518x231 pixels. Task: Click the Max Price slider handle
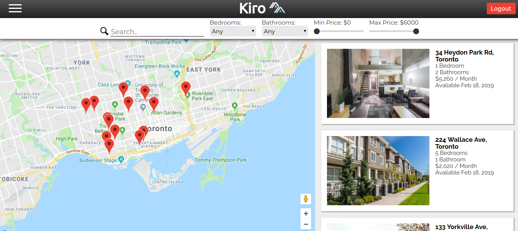tap(416, 32)
